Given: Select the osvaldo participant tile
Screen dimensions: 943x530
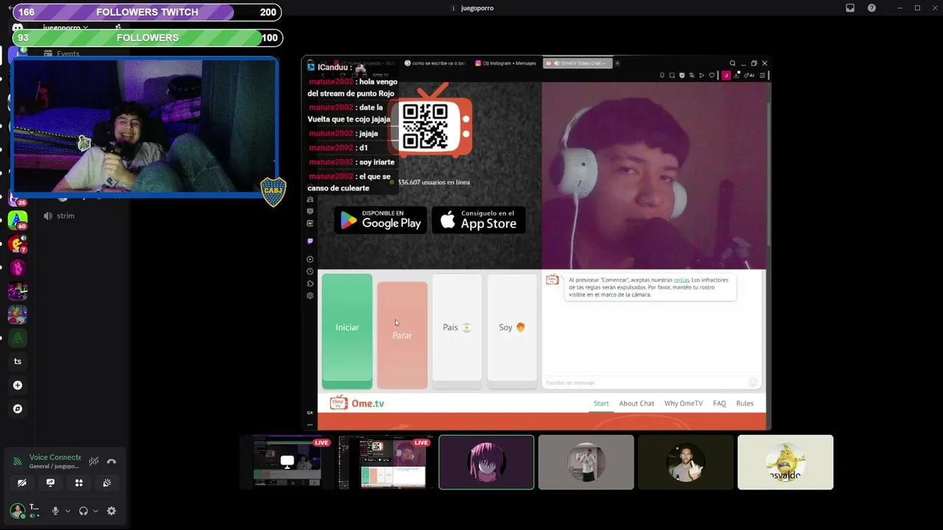Looking at the screenshot, I should (x=785, y=462).
